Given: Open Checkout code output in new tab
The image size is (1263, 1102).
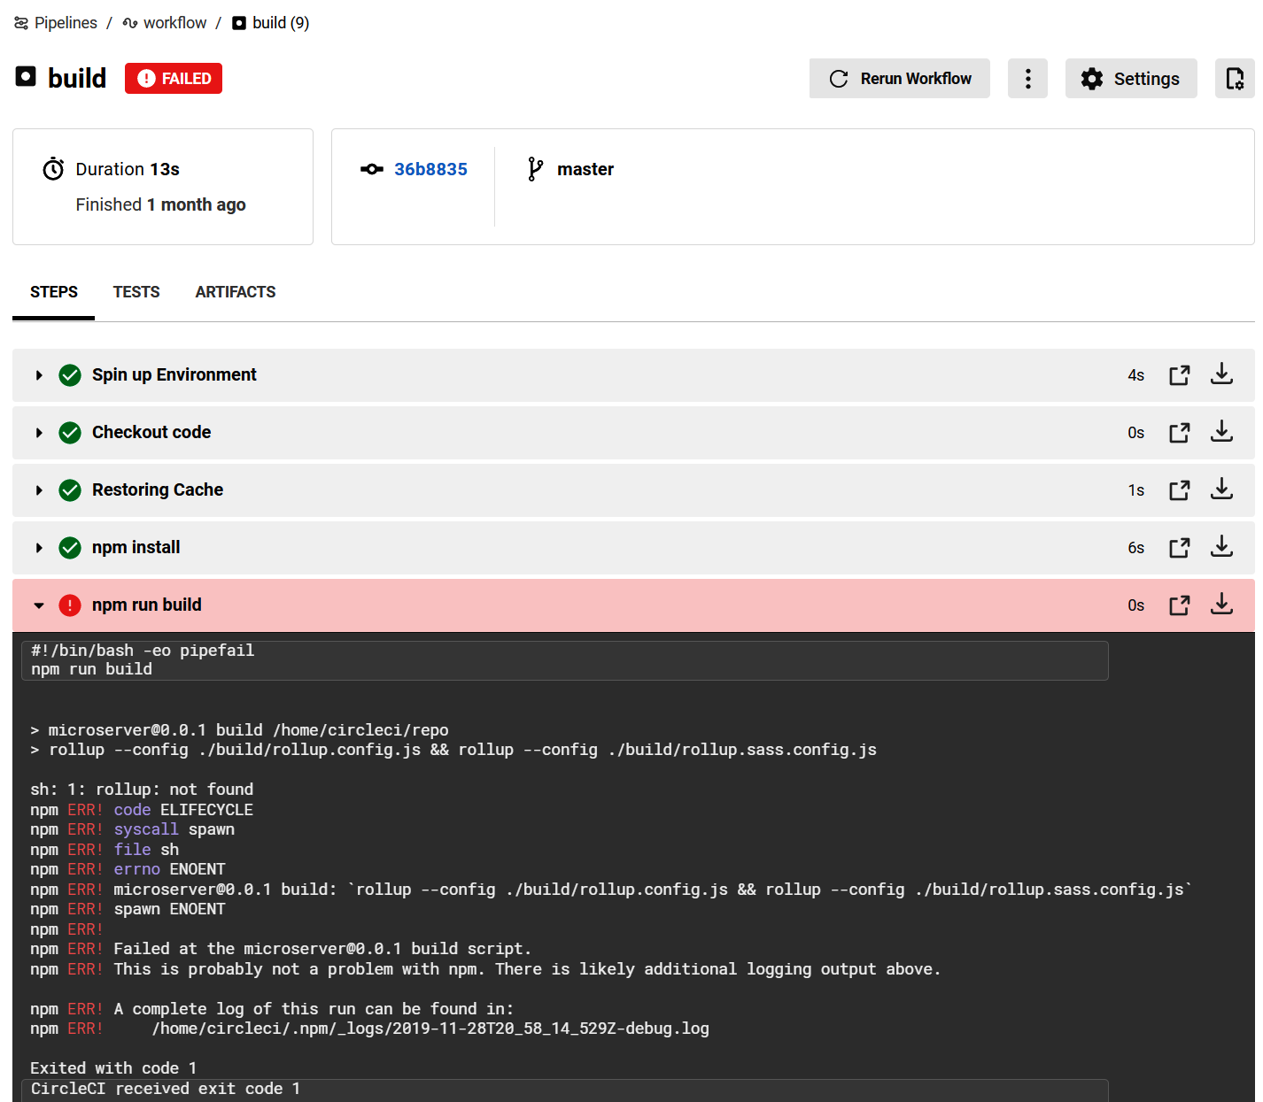Looking at the screenshot, I should point(1179,433).
